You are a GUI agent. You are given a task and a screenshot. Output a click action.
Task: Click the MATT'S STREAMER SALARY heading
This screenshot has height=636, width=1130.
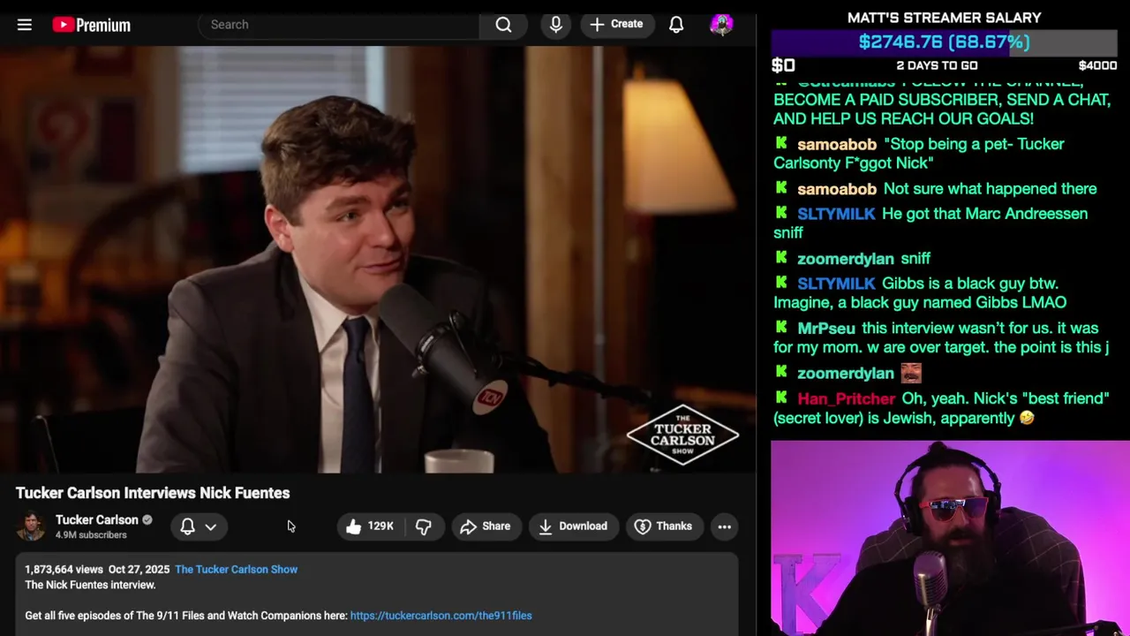pos(944,18)
